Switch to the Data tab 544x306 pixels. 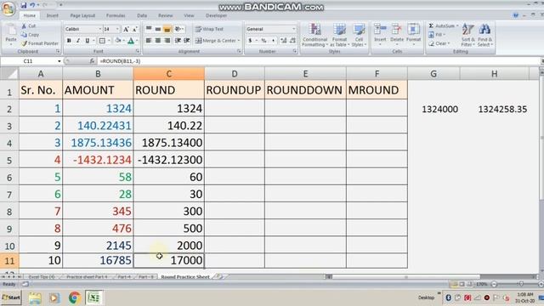(x=142, y=15)
